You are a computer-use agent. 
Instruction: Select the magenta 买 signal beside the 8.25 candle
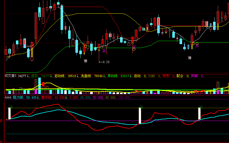(104, 51)
